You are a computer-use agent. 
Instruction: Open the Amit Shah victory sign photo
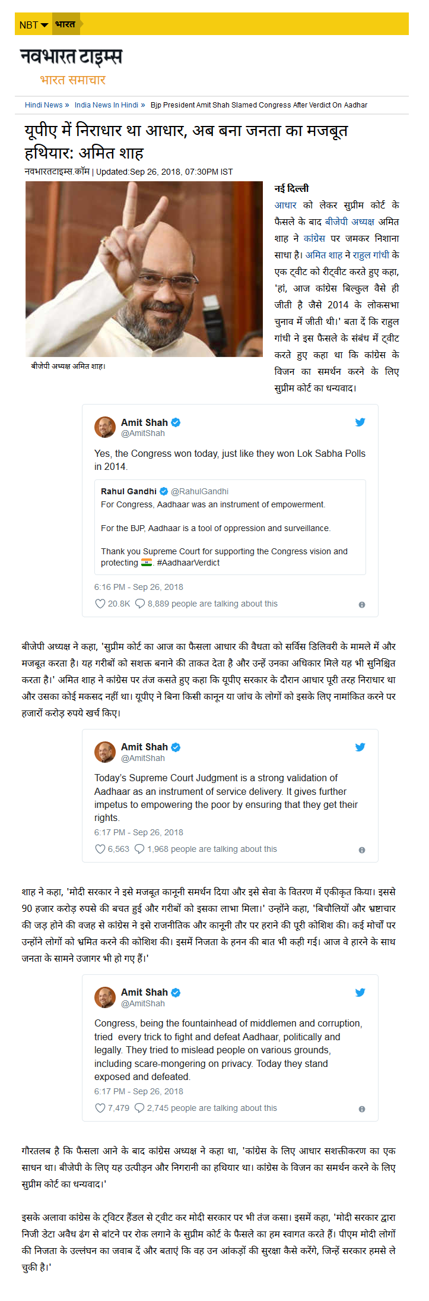[144, 269]
